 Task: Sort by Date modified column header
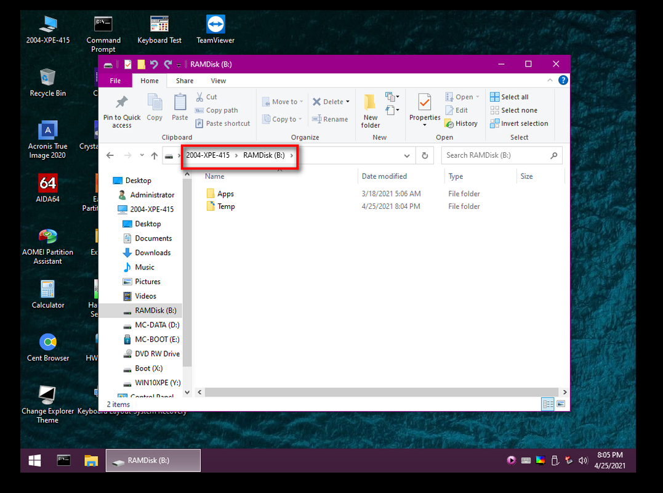click(x=401, y=176)
